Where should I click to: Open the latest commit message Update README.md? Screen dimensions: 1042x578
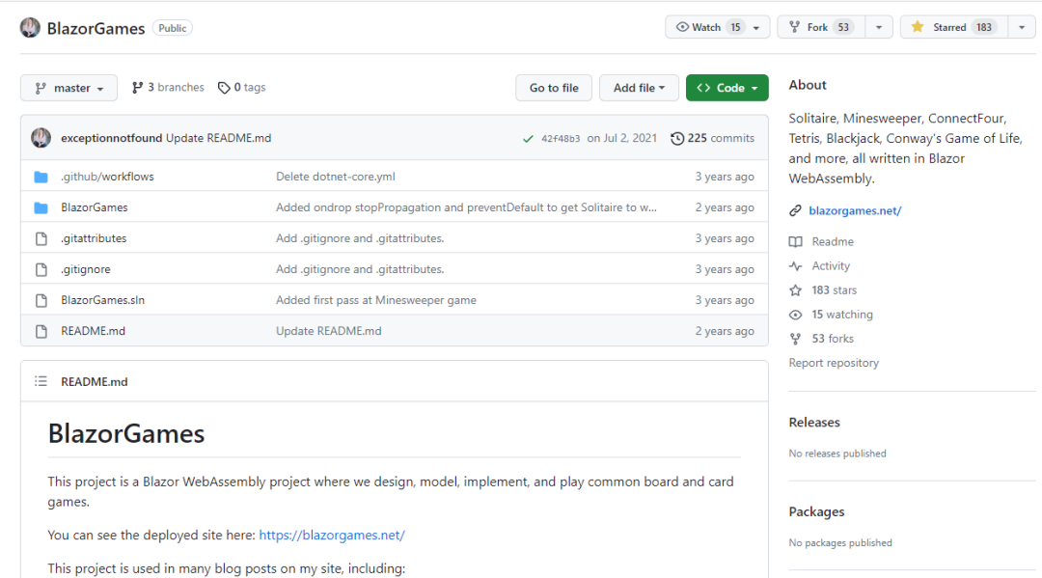click(x=219, y=138)
